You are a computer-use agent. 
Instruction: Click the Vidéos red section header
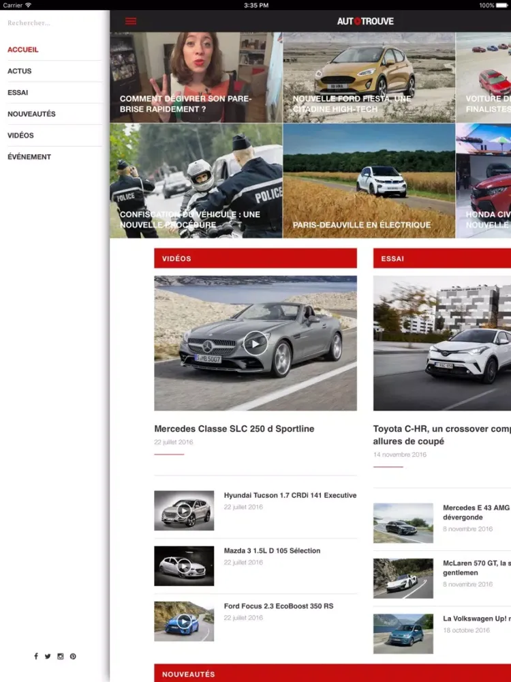[x=255, y=258]
